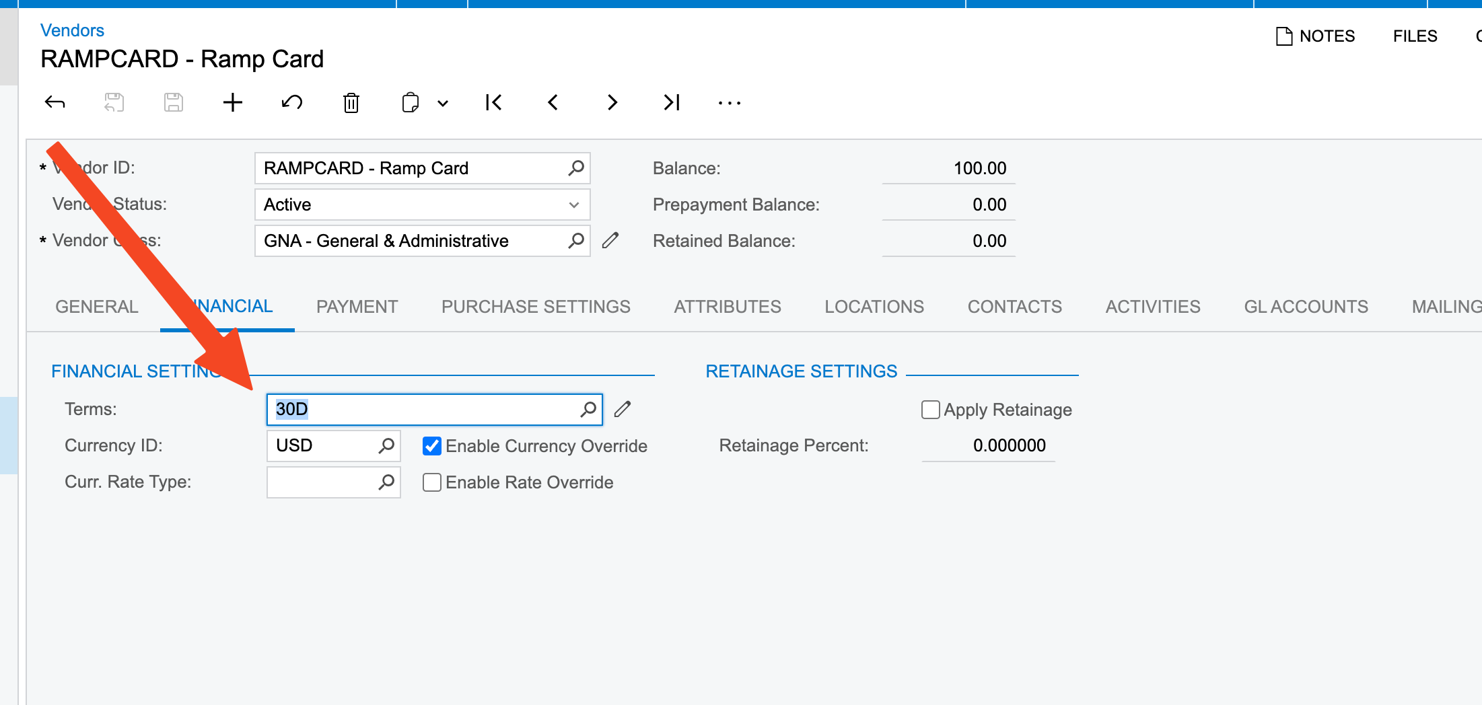Open the Locations tab
The width and height of the screenshot is (1482, 705).
pyautogui.click(x=874, y=307)
